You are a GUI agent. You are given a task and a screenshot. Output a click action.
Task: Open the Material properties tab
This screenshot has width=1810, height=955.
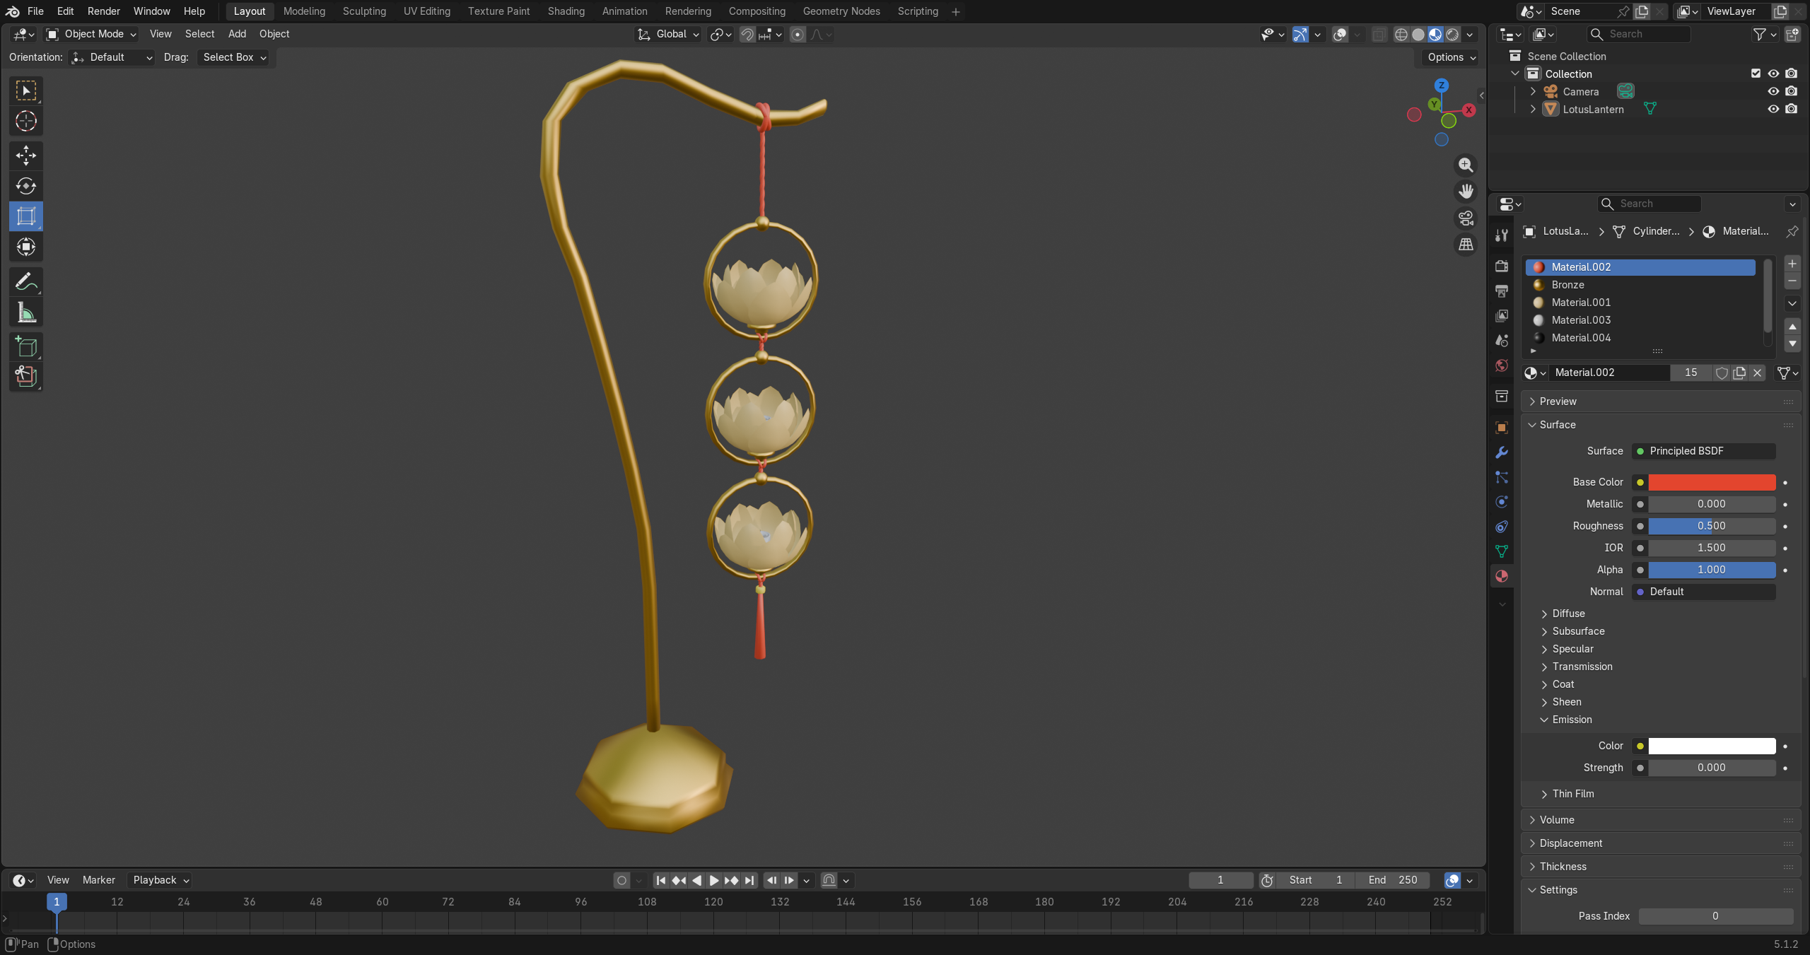click(x=1502, y=576)
